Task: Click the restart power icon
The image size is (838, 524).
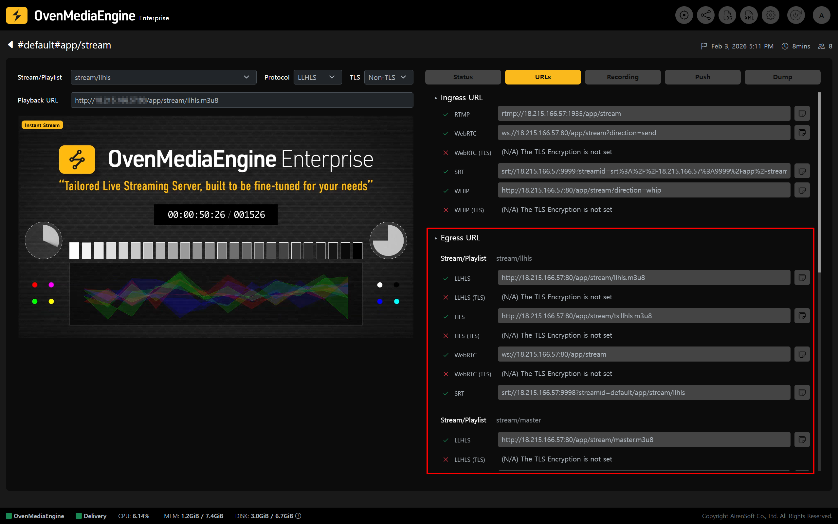Action: pos(795,15)
